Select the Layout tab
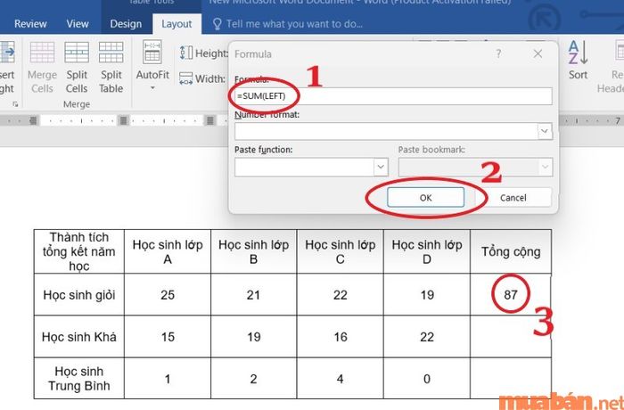624x410 pixels. [x=177, y=24]
